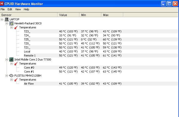Screen dimensions: 179x117
Task: Click thermometer icon under FUJITSU MHW2120BH
Action: pos(16,80)
